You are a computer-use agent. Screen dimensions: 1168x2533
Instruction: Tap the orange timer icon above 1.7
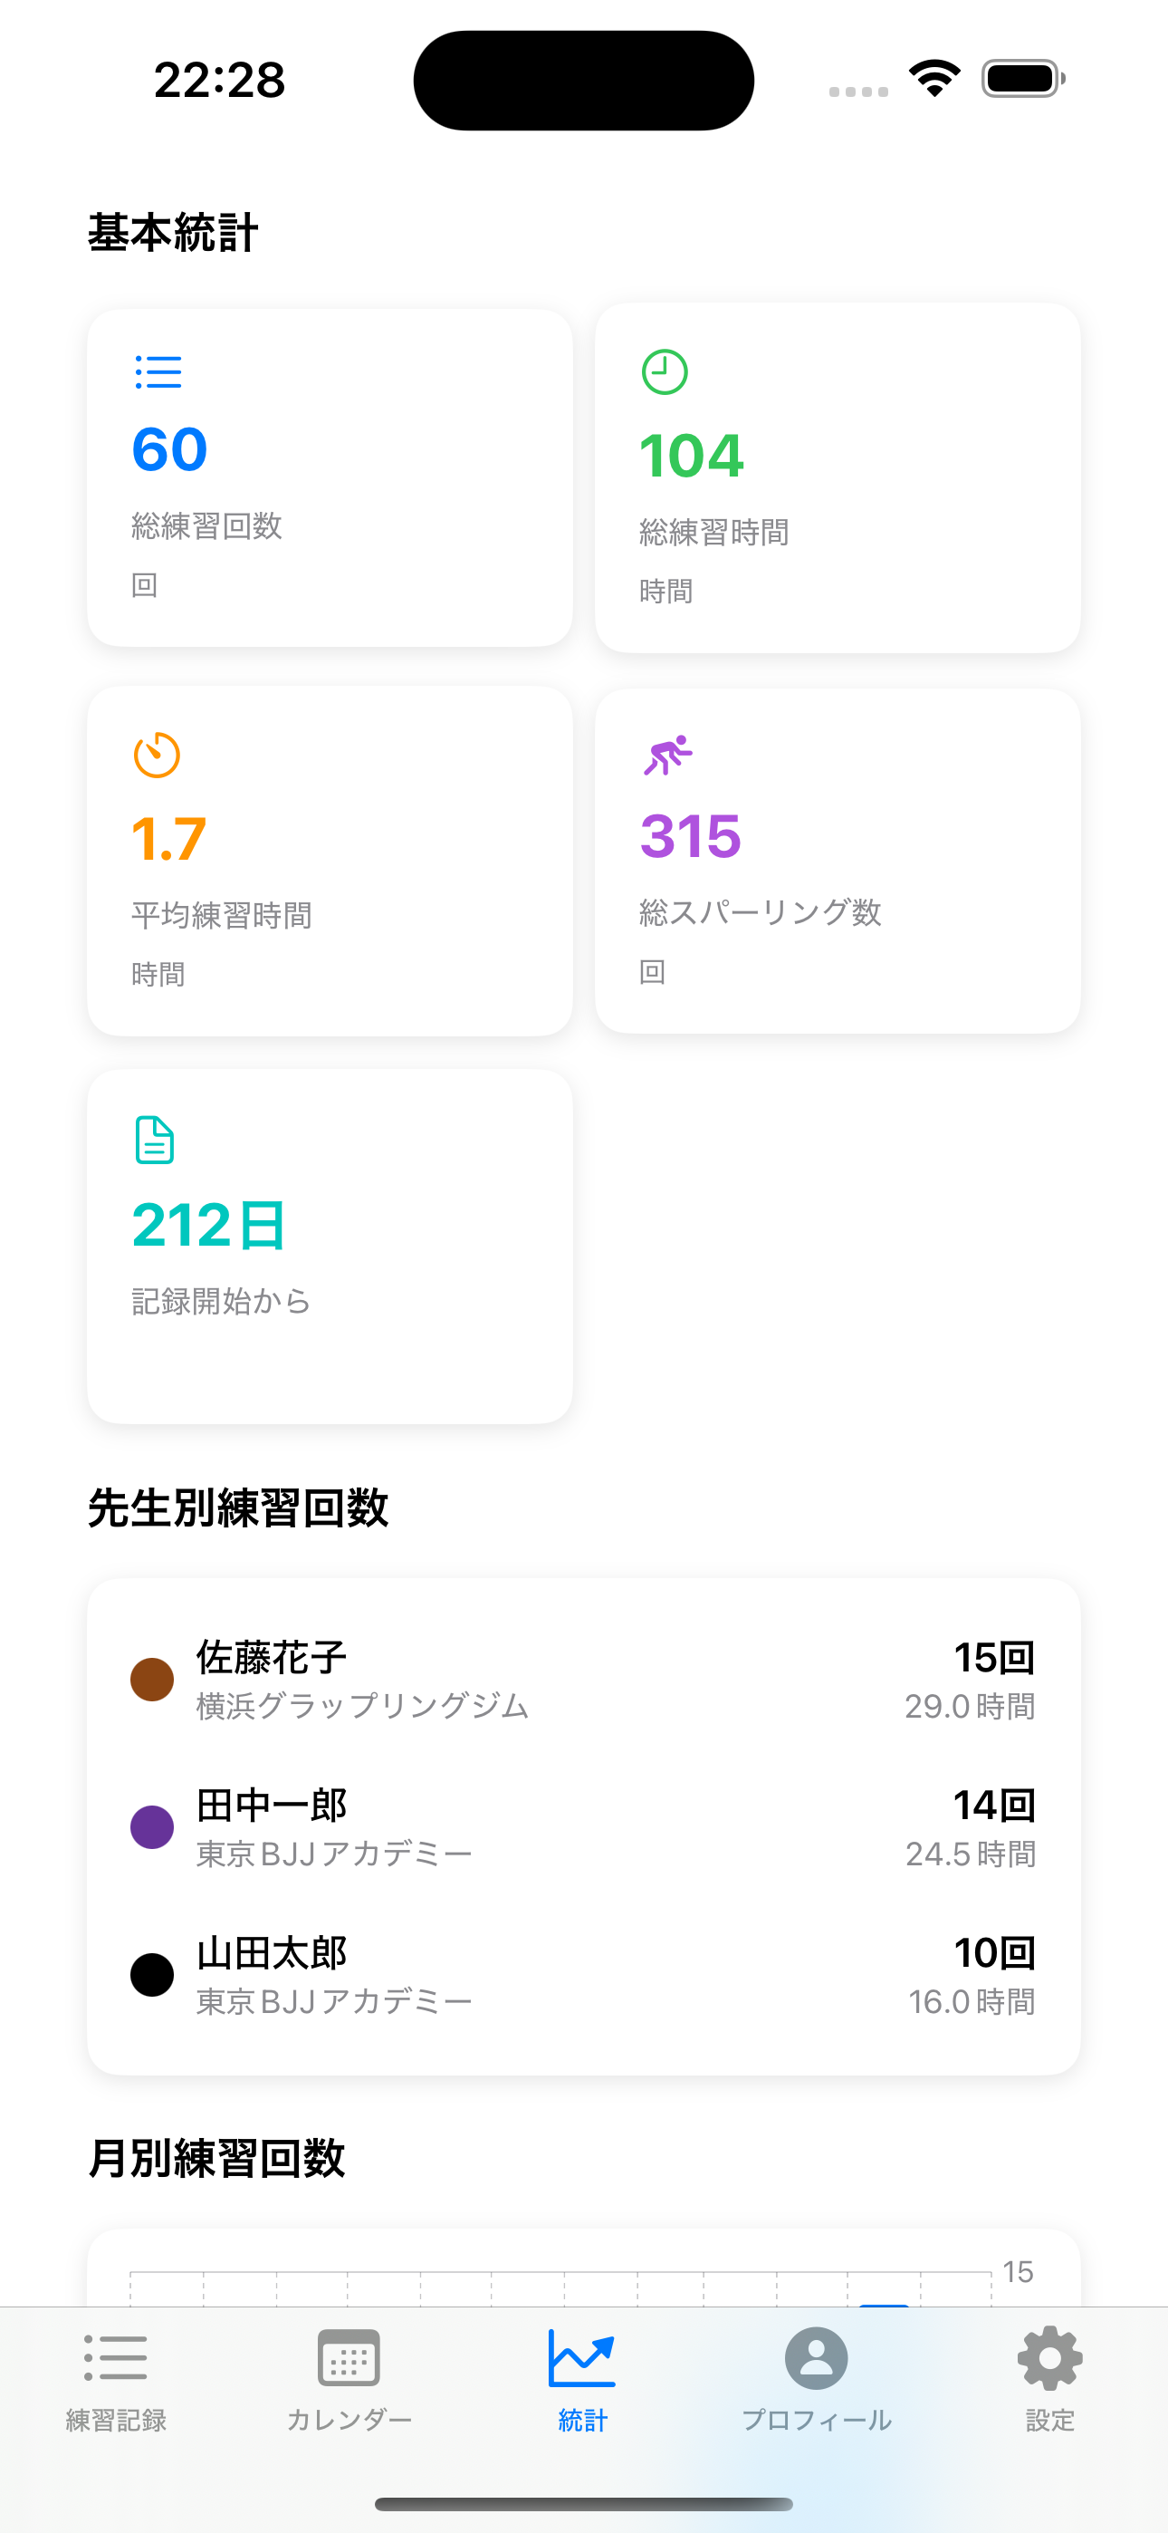click(x=158, y=756)
